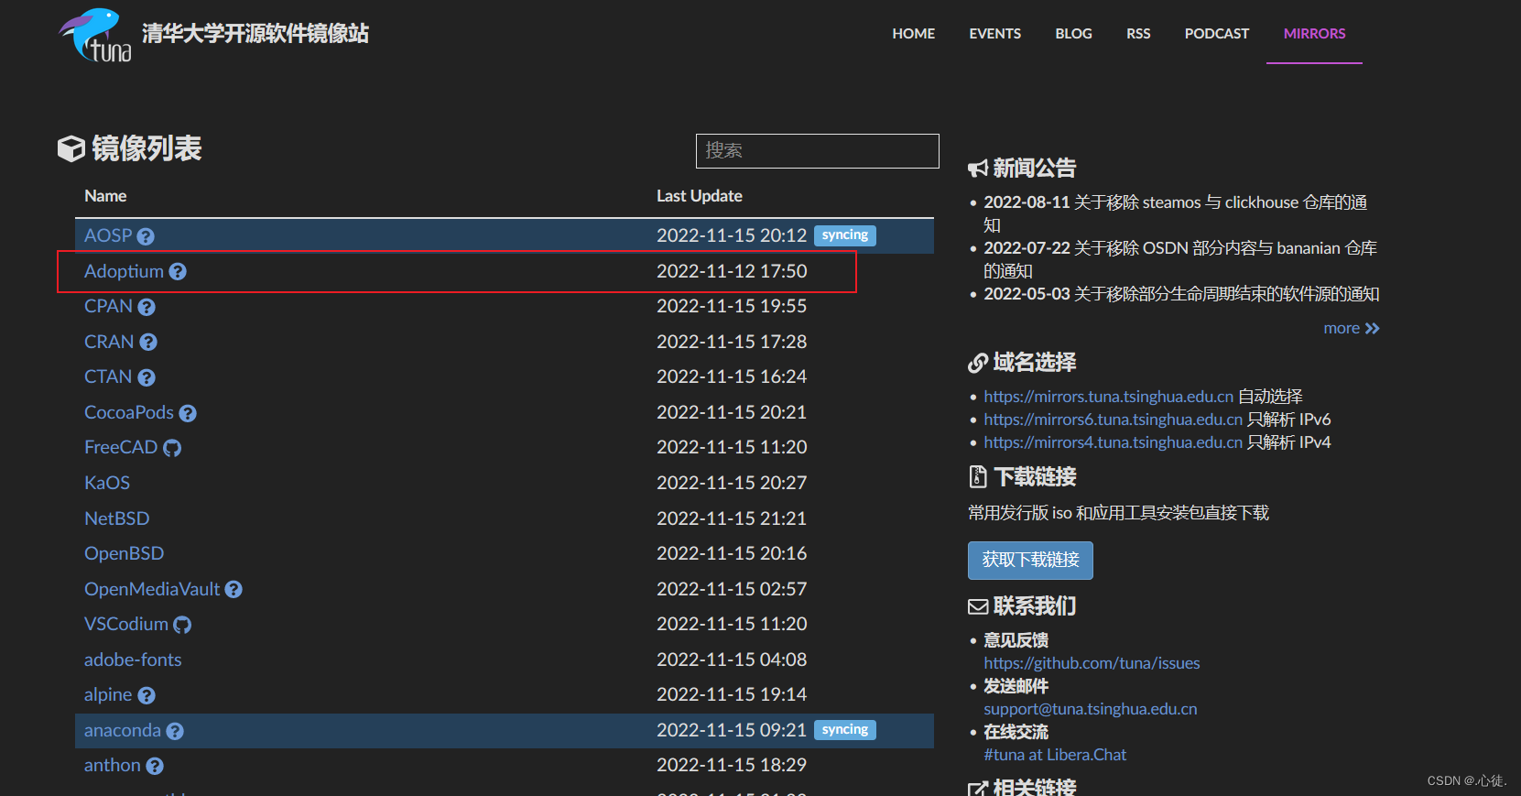Open the #tuna at Libera.Chat link

point(1055,755)
